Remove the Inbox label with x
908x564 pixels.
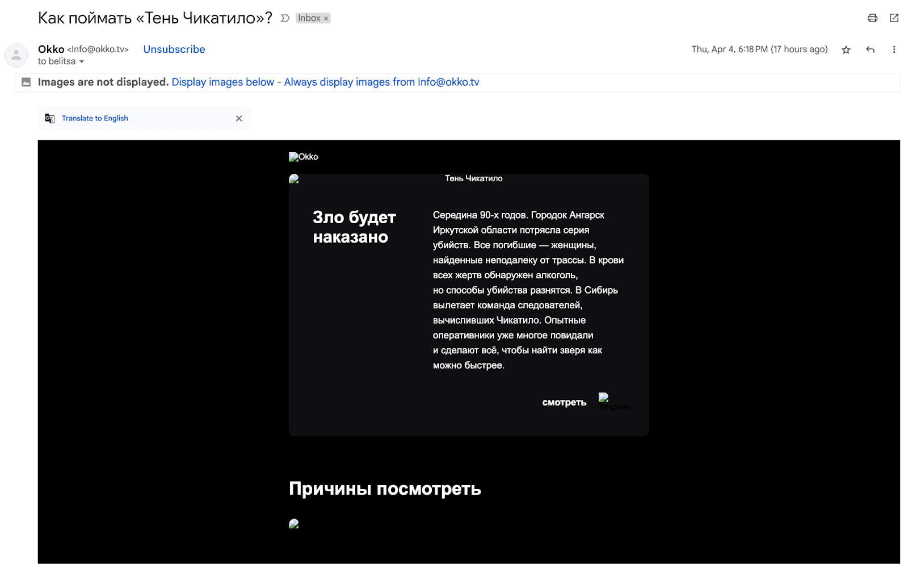(x=326, y=19)
